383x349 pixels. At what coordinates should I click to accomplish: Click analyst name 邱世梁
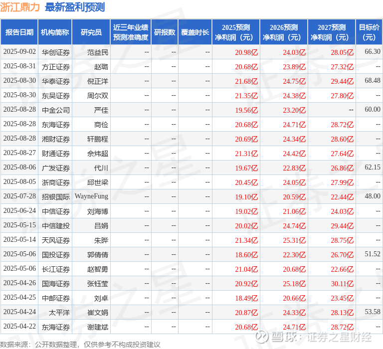[x=98, y=182]
